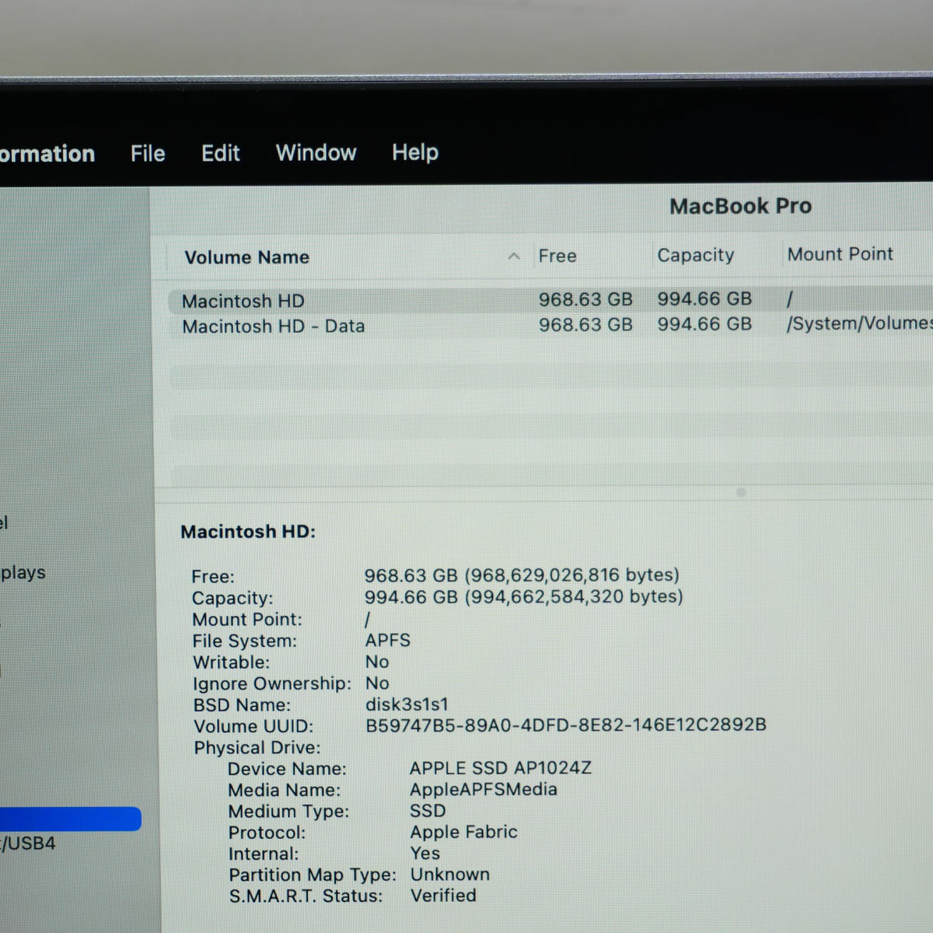
Task: Sort volumes by Free column
Action: click(557, 256)
